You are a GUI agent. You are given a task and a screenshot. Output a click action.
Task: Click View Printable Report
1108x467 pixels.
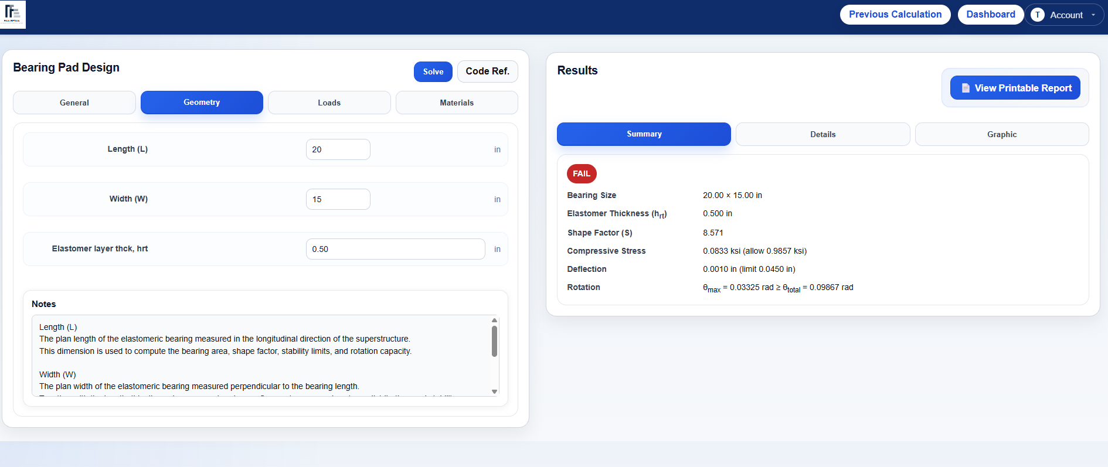[1015, 88]
